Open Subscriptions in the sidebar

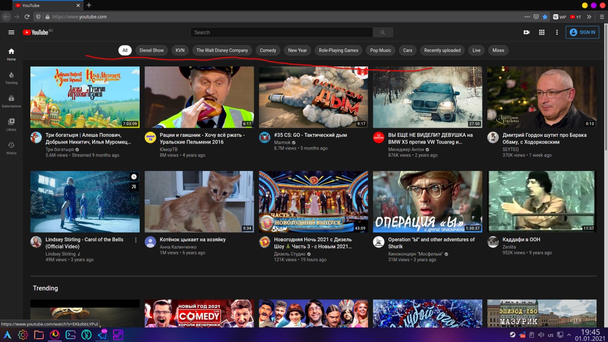coord(11,101)
